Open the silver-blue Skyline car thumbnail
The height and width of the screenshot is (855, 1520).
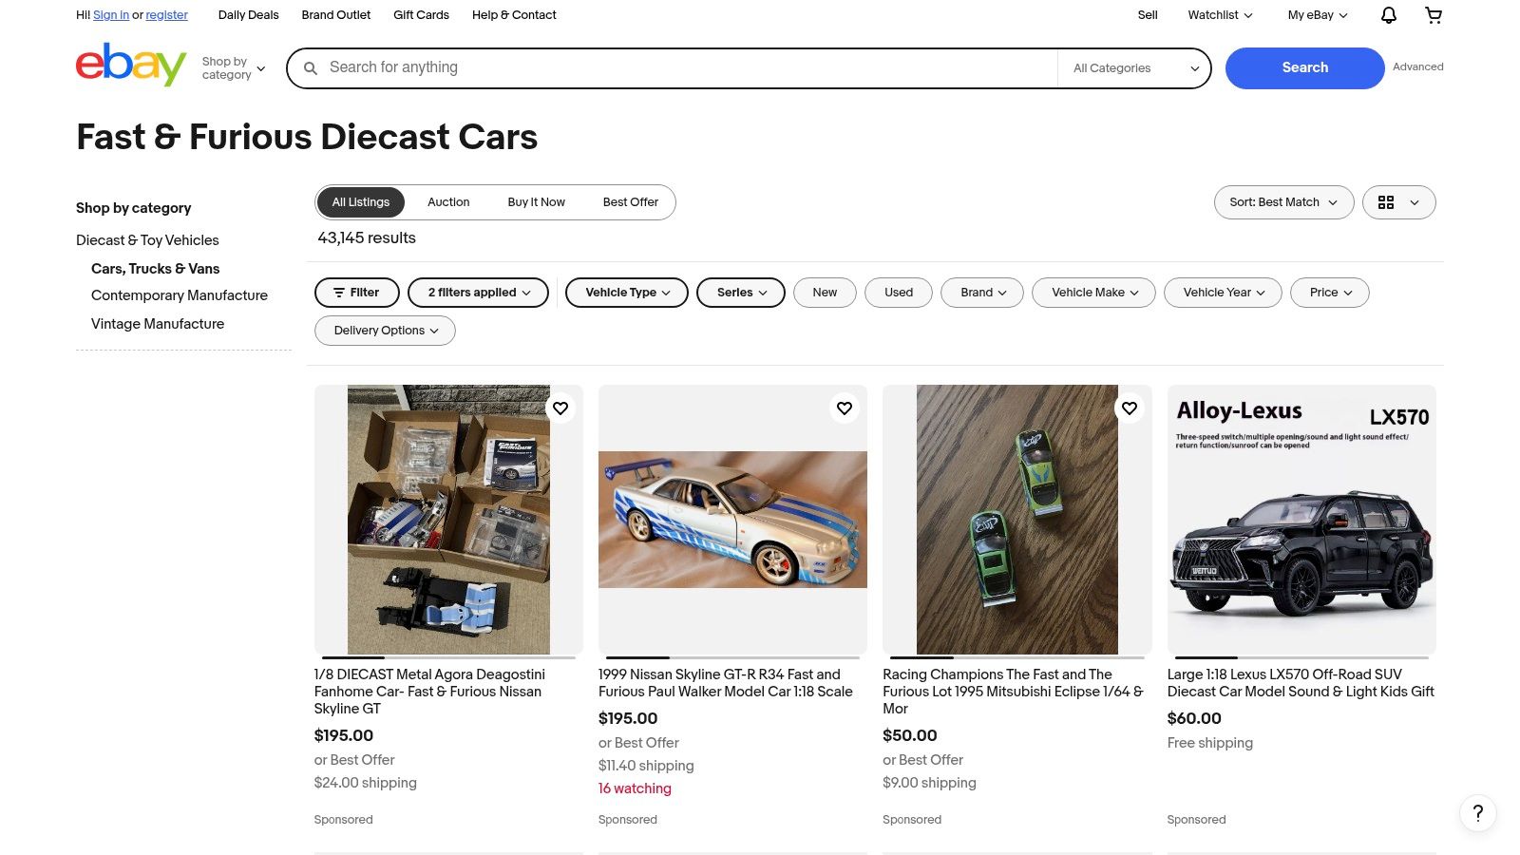(x=732, y=519)
